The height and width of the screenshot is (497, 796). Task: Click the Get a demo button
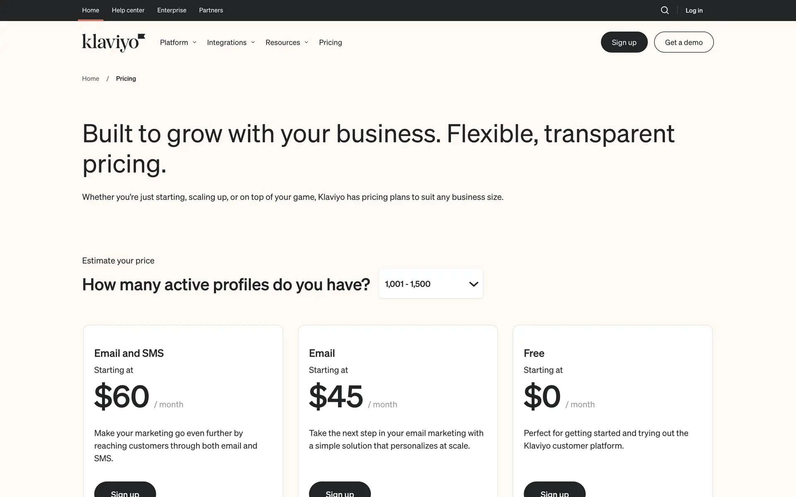click(684, 42)
